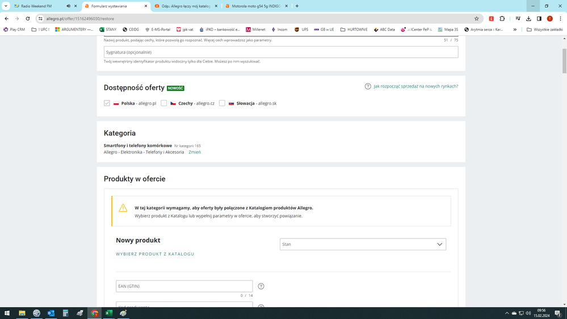Image resolution: width=567 pixels, height=319 pixels.
Task: Click Wybierz produkt z katalogu
Action: (x=155, y=254)
